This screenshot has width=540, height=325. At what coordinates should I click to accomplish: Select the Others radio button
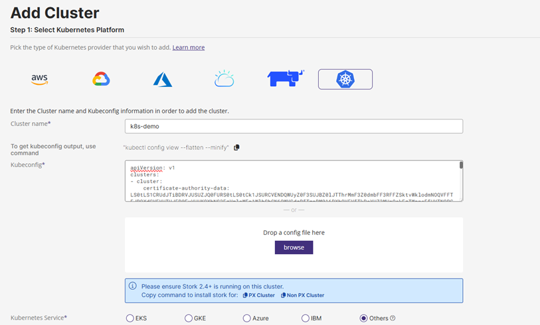tap(364, 318)
